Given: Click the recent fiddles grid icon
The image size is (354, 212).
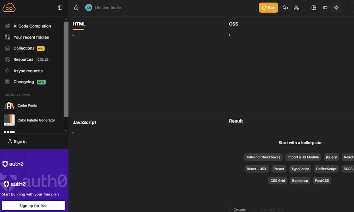Looking at the screenshot, I should point(7,37).
